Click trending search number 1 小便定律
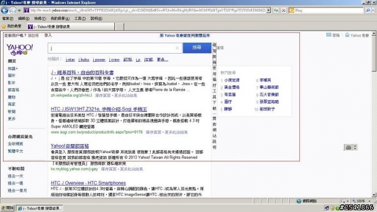Viewport: 377px width, 212px height. click(x=232, y=80)
